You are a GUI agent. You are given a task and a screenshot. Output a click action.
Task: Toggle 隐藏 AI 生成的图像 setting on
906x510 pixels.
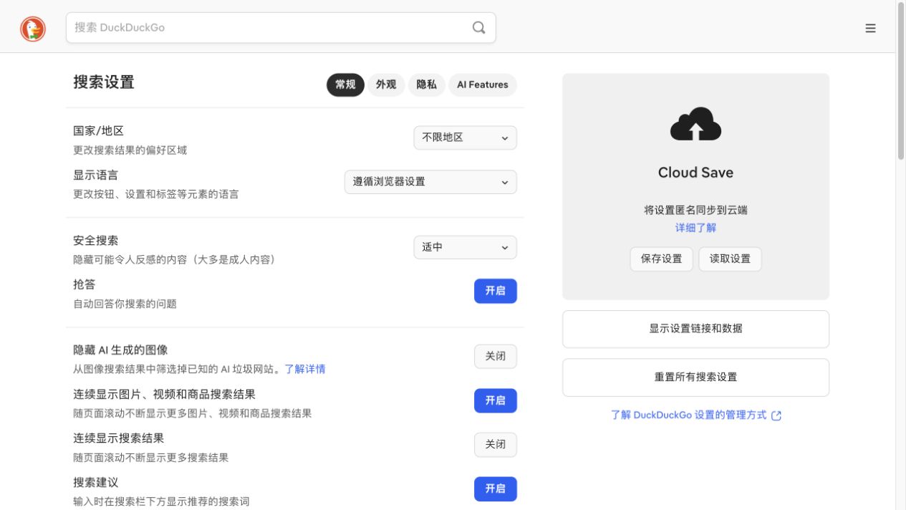click(495, 356)
